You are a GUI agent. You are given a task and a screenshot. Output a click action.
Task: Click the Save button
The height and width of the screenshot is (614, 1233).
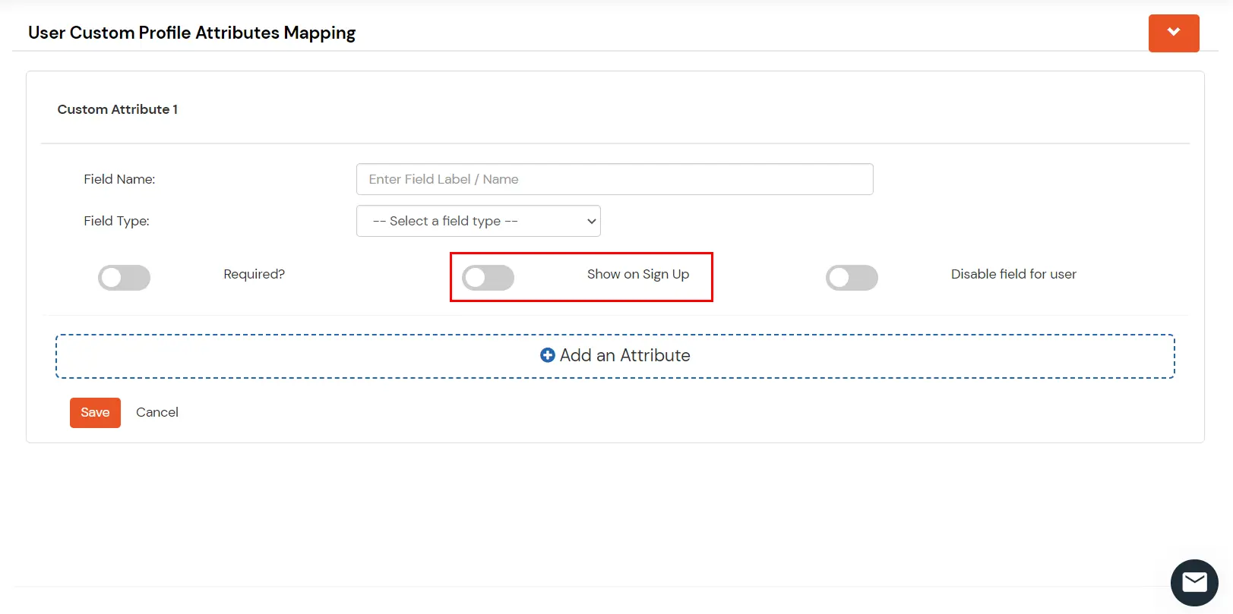pyautogui.click(x=95, y=413)
